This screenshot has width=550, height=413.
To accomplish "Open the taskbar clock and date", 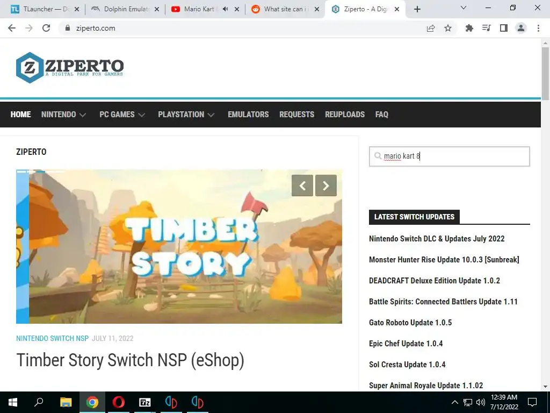I will click(504, 402).
